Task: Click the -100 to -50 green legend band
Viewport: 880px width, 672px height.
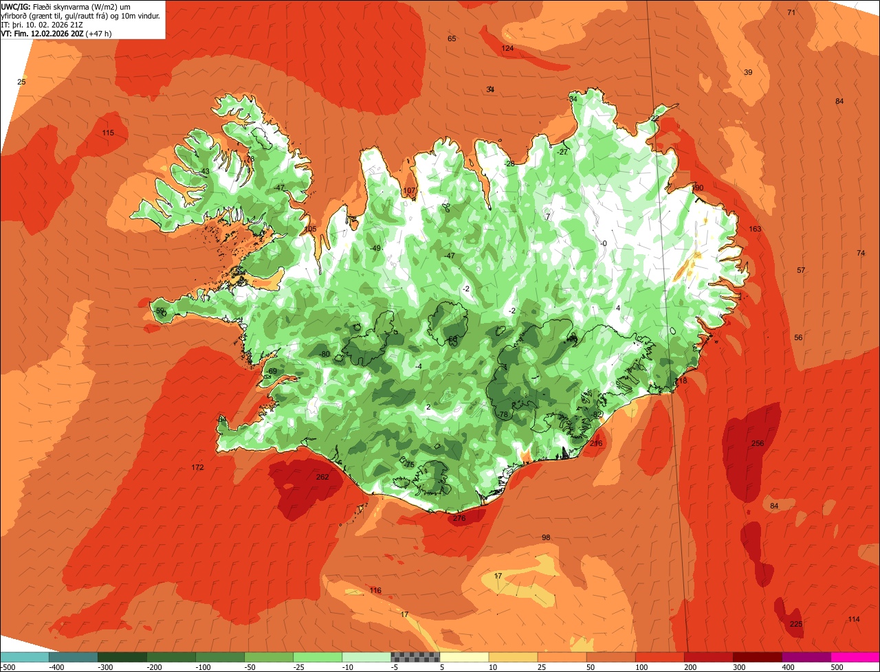Action: [220, 657]
